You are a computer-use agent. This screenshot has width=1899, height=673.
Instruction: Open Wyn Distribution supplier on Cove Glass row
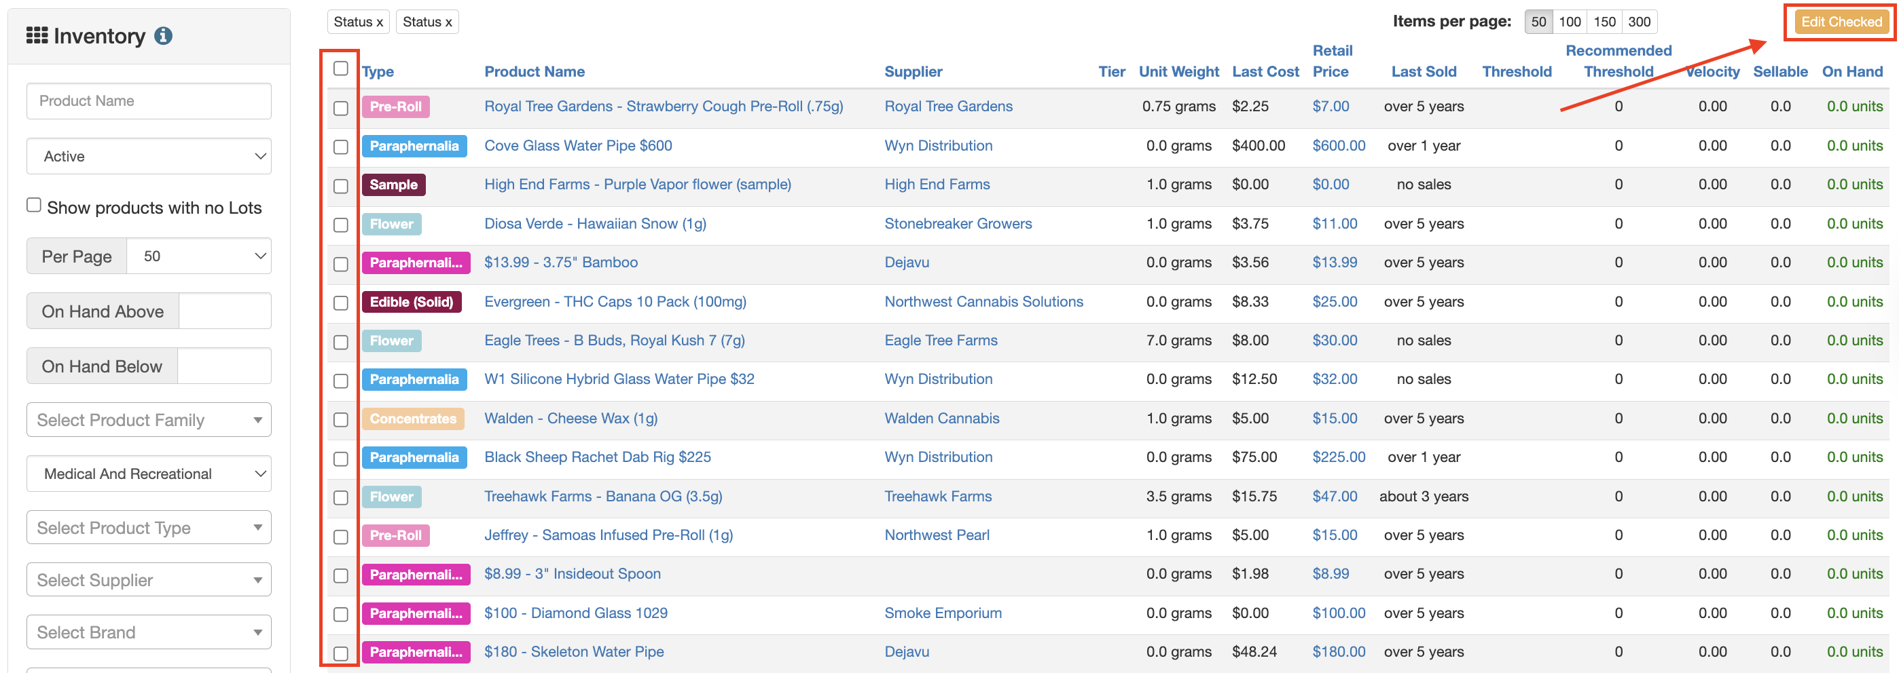click(x=939, y=145)
